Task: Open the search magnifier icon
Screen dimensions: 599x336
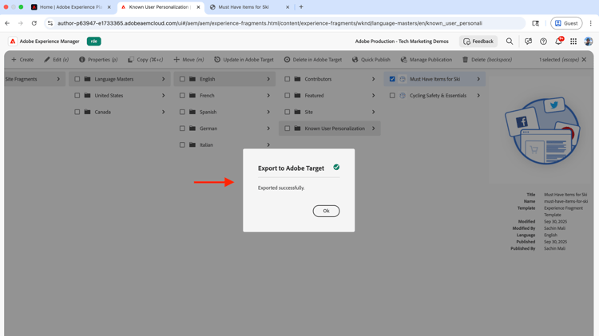Action: click(x=510, y=42)
